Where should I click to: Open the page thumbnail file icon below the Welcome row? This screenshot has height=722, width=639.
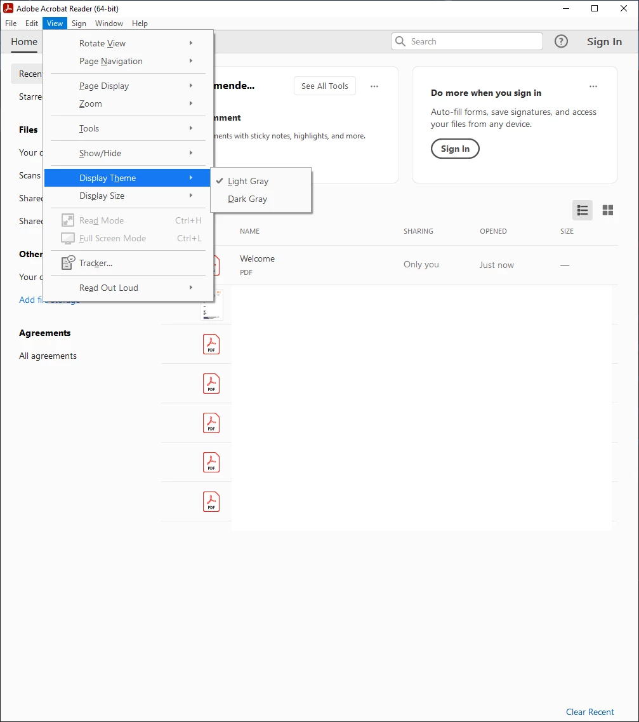tap(212, 305)
